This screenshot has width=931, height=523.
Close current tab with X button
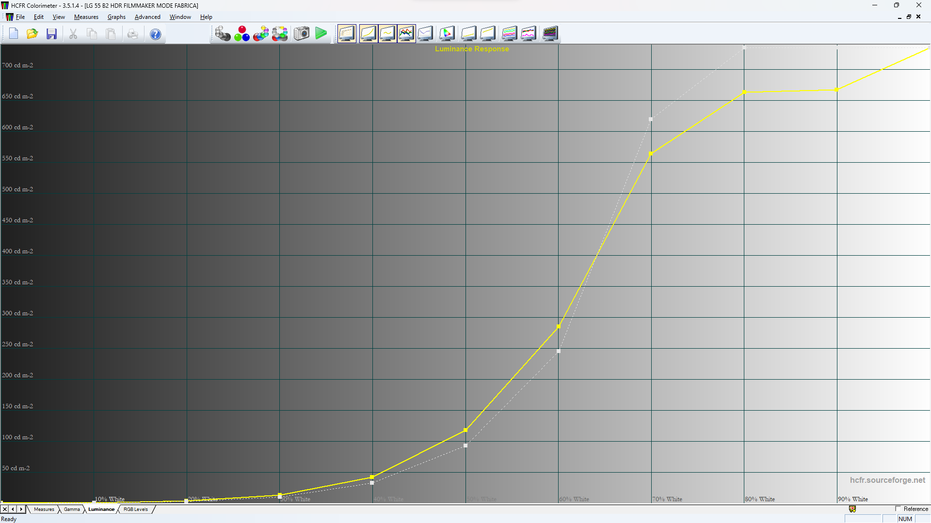click(x=5, y=509)
